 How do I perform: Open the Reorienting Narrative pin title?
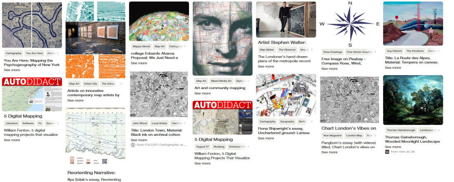92,173
